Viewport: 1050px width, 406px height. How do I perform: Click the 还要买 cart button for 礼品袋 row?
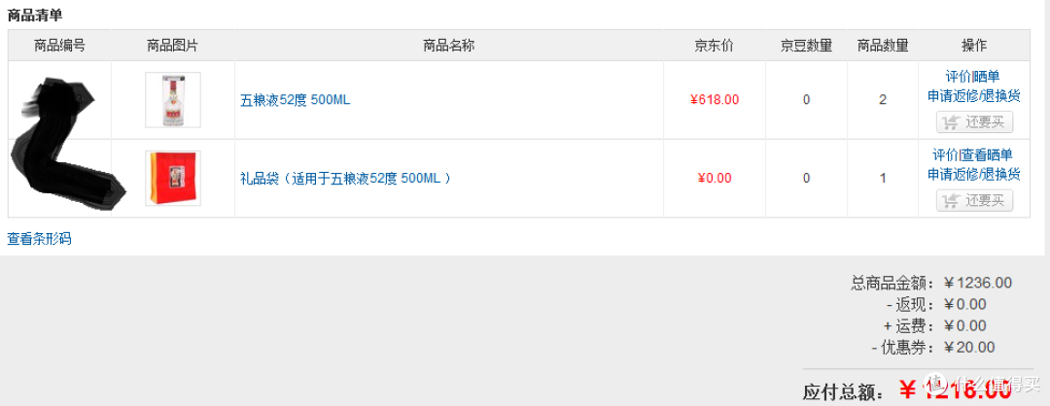click(x=974, y=200)
